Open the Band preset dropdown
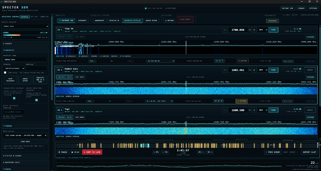The image size is (321, 171). pos(25,135)
